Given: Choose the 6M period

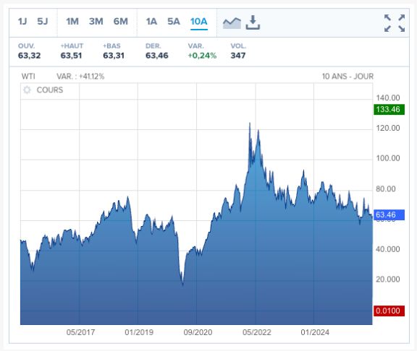Looking at the screenshot, I should click(x=121, y=21).
